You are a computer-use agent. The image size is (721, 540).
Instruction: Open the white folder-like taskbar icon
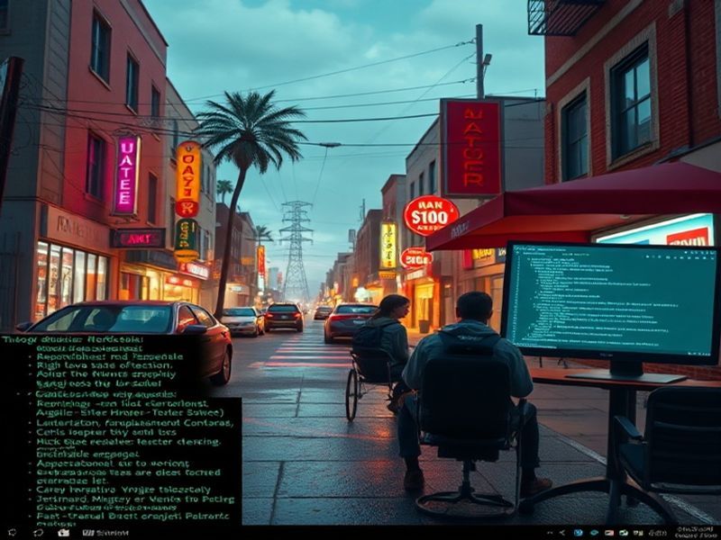coord(63,533)
